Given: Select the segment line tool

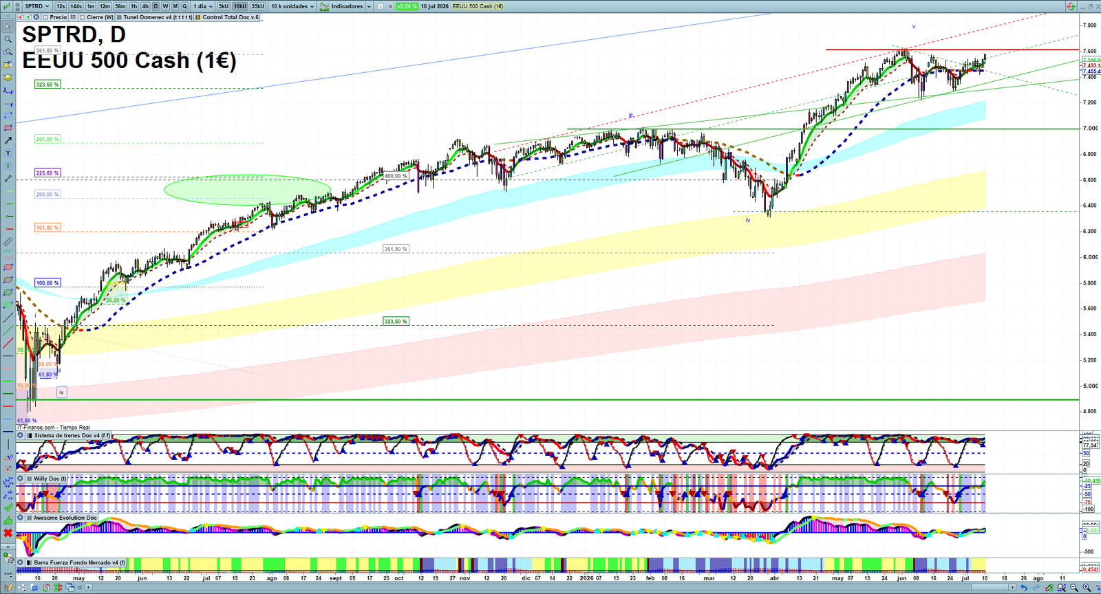Looking at the screenshot, I should 8,178.
